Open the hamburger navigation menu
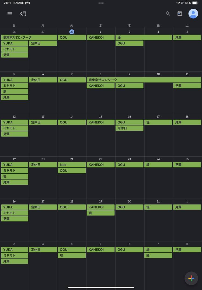 [10, 14]
